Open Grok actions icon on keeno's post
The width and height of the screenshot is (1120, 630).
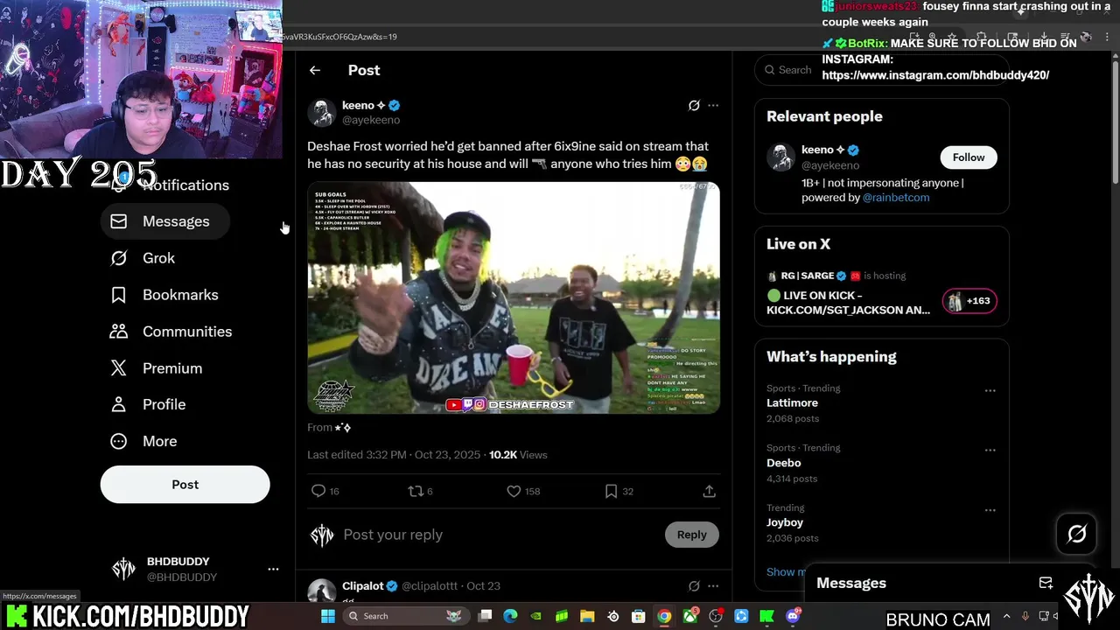tap(694, 105)
